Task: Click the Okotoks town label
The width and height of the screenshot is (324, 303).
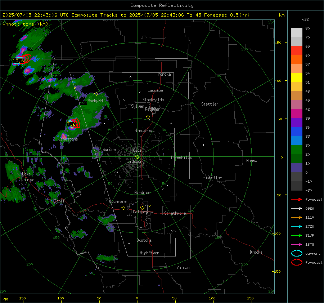Action: [144, 240]
